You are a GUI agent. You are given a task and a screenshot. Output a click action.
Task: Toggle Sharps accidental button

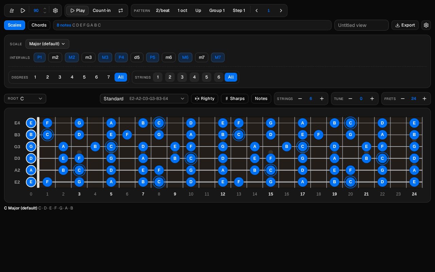tap(234, 99)
